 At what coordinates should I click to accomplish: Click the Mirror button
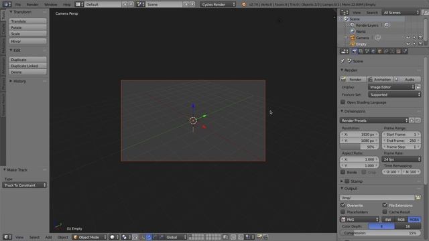[27, 42]
